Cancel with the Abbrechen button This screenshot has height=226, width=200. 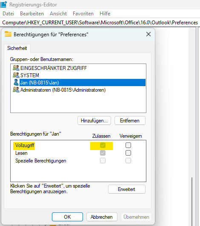tap(102, 217)
